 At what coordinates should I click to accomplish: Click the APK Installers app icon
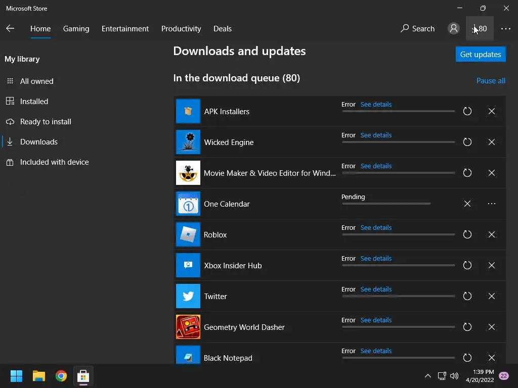coord(188,111)
